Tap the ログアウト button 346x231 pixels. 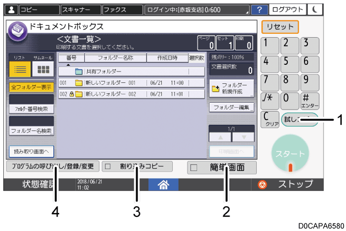click(x=287, y=10)
